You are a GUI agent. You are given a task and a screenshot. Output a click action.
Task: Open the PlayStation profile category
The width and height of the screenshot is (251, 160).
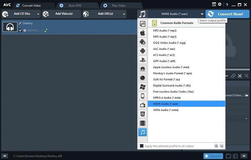pos(143,60)
